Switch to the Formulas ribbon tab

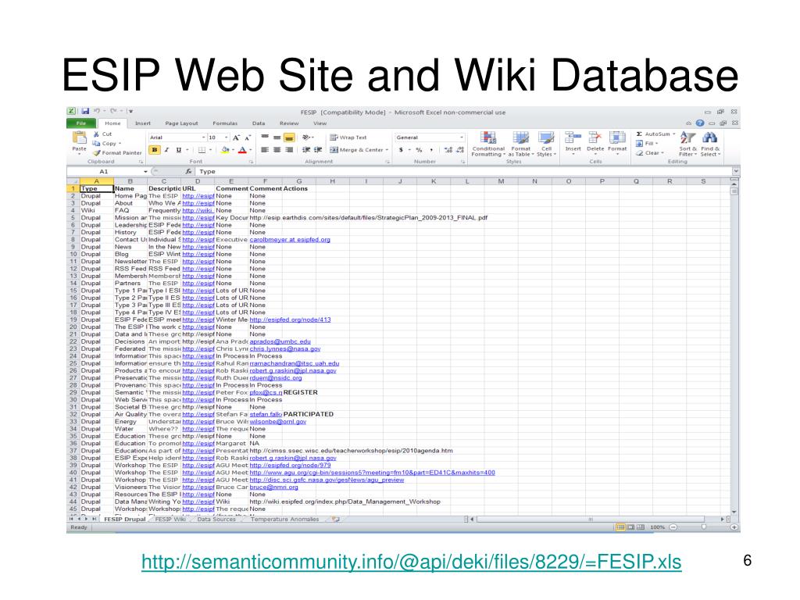tap(225, 123)
